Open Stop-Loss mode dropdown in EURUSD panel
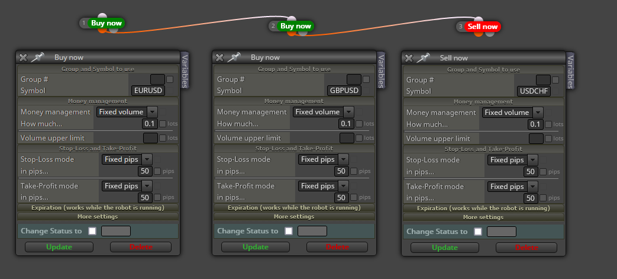The image size is (617, 279). (127, 159)
